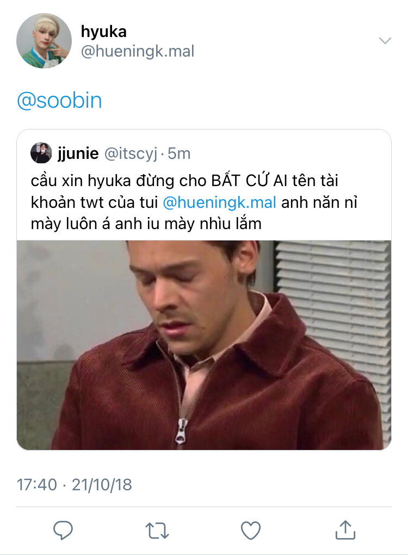Open the @itscyj handle
Viewport: 408px width, 555px height.
tap(130, 154)
